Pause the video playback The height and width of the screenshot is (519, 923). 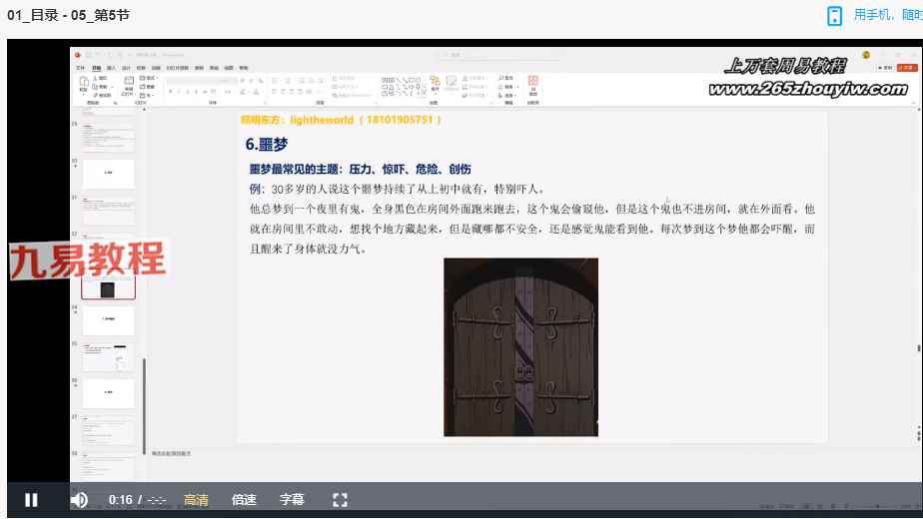pos(31,500)
